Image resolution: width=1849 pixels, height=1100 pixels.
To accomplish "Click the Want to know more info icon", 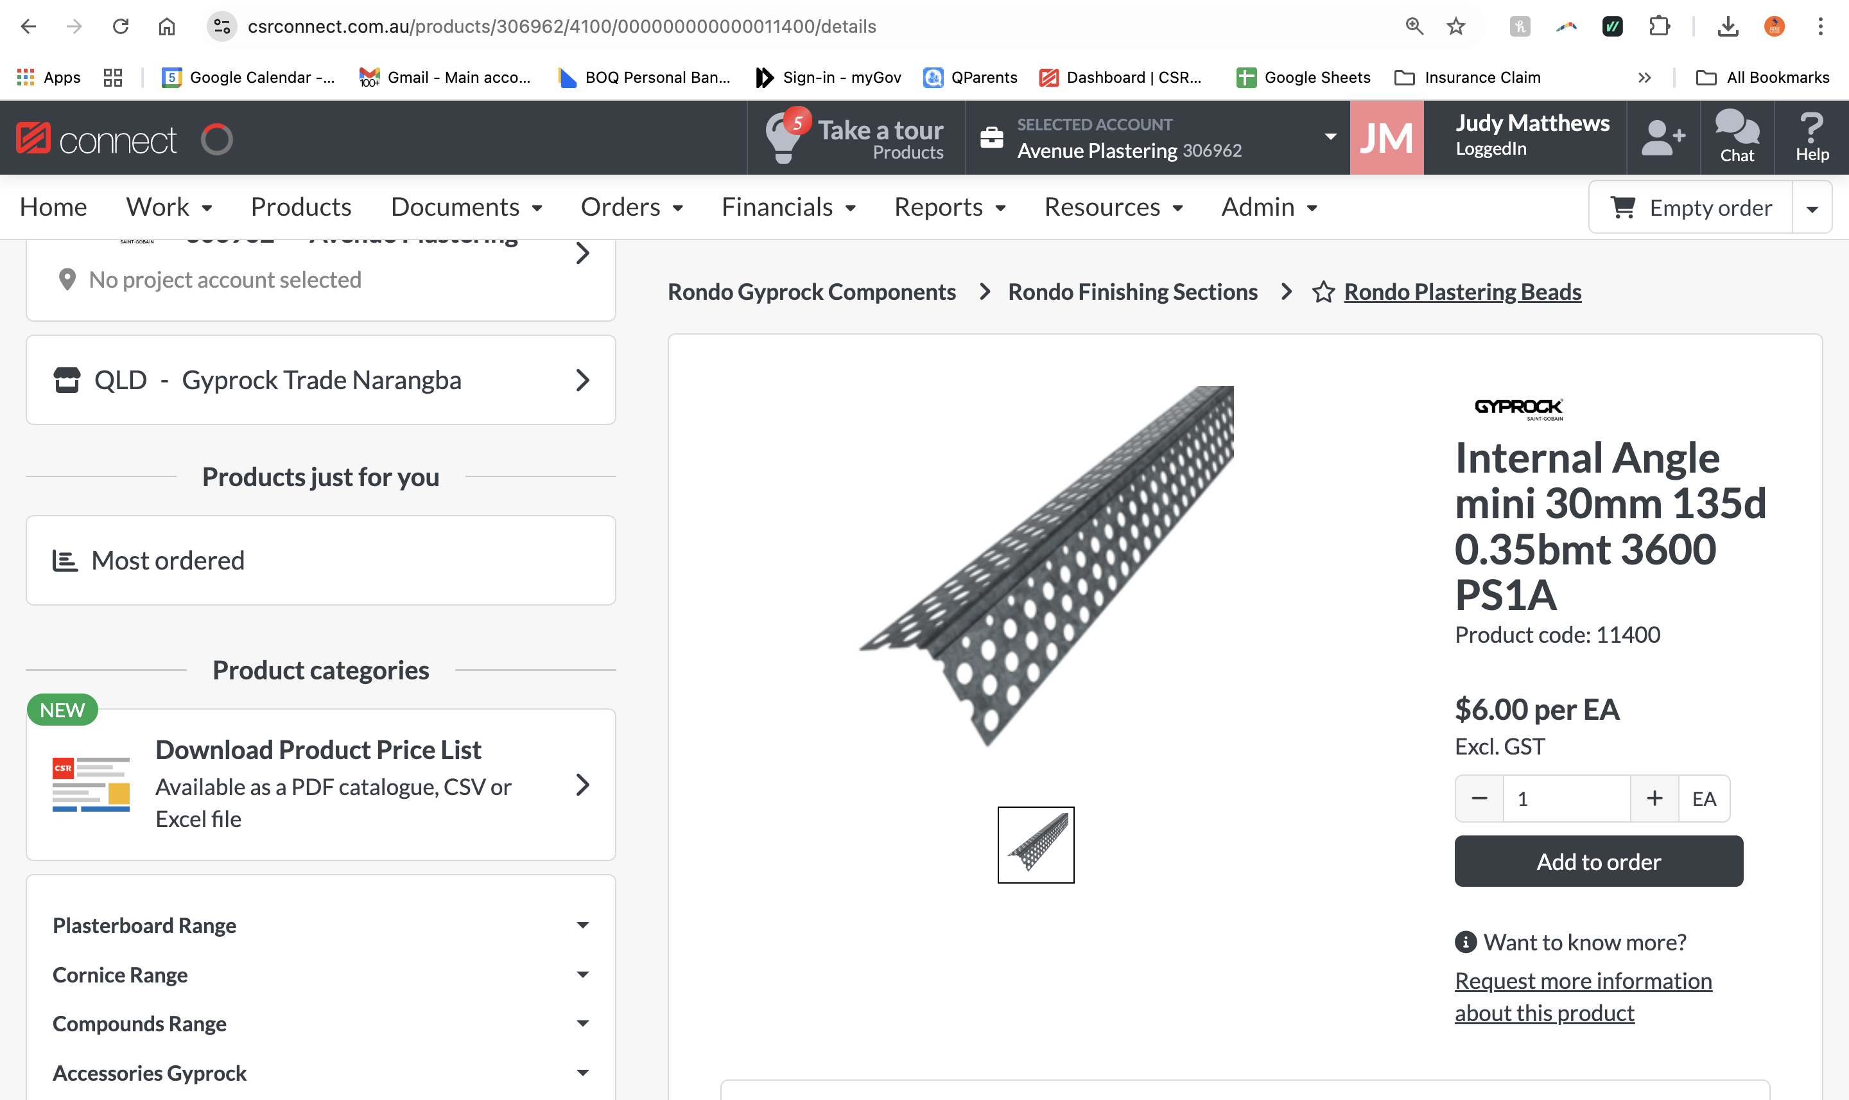I will [1466, 942].
